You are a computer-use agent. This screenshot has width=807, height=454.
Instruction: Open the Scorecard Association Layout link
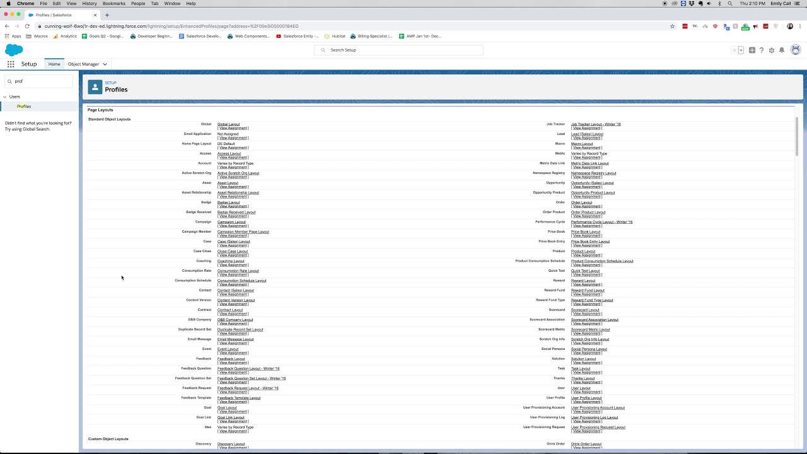595,320
